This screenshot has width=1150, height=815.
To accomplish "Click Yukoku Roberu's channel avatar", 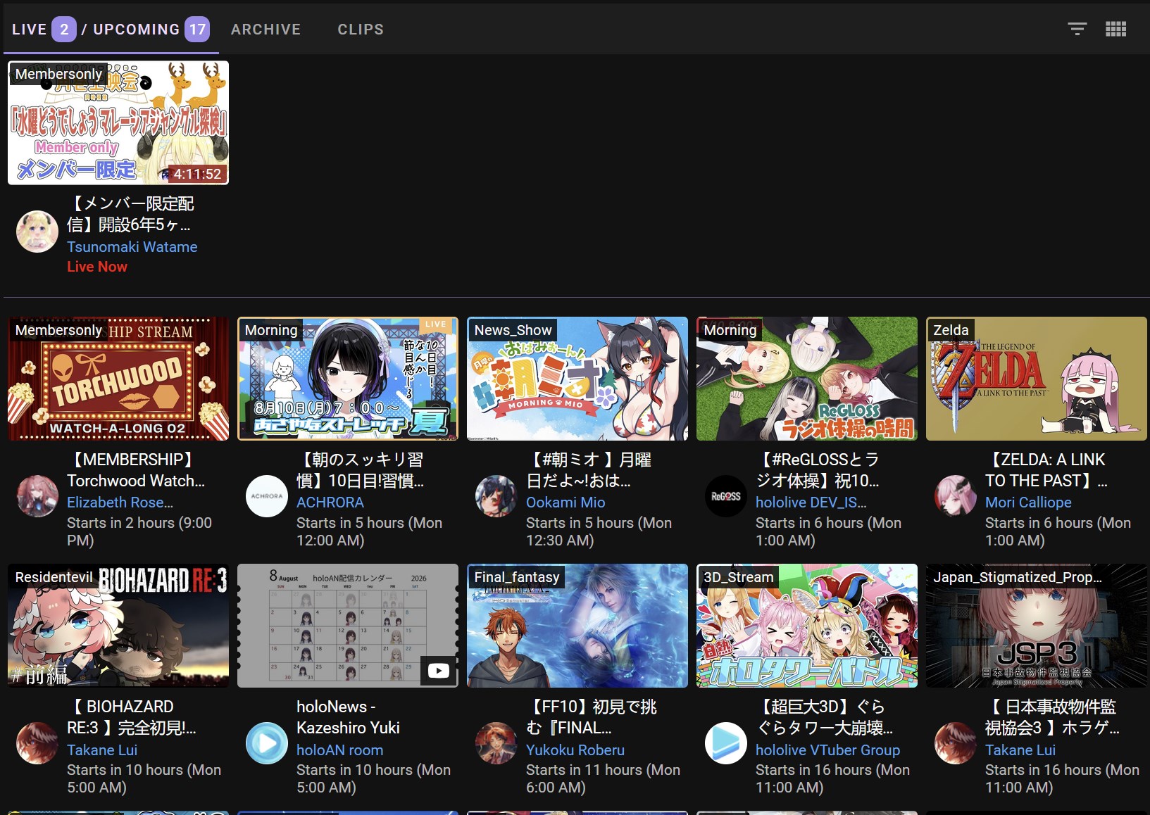I will click(496, 743).
